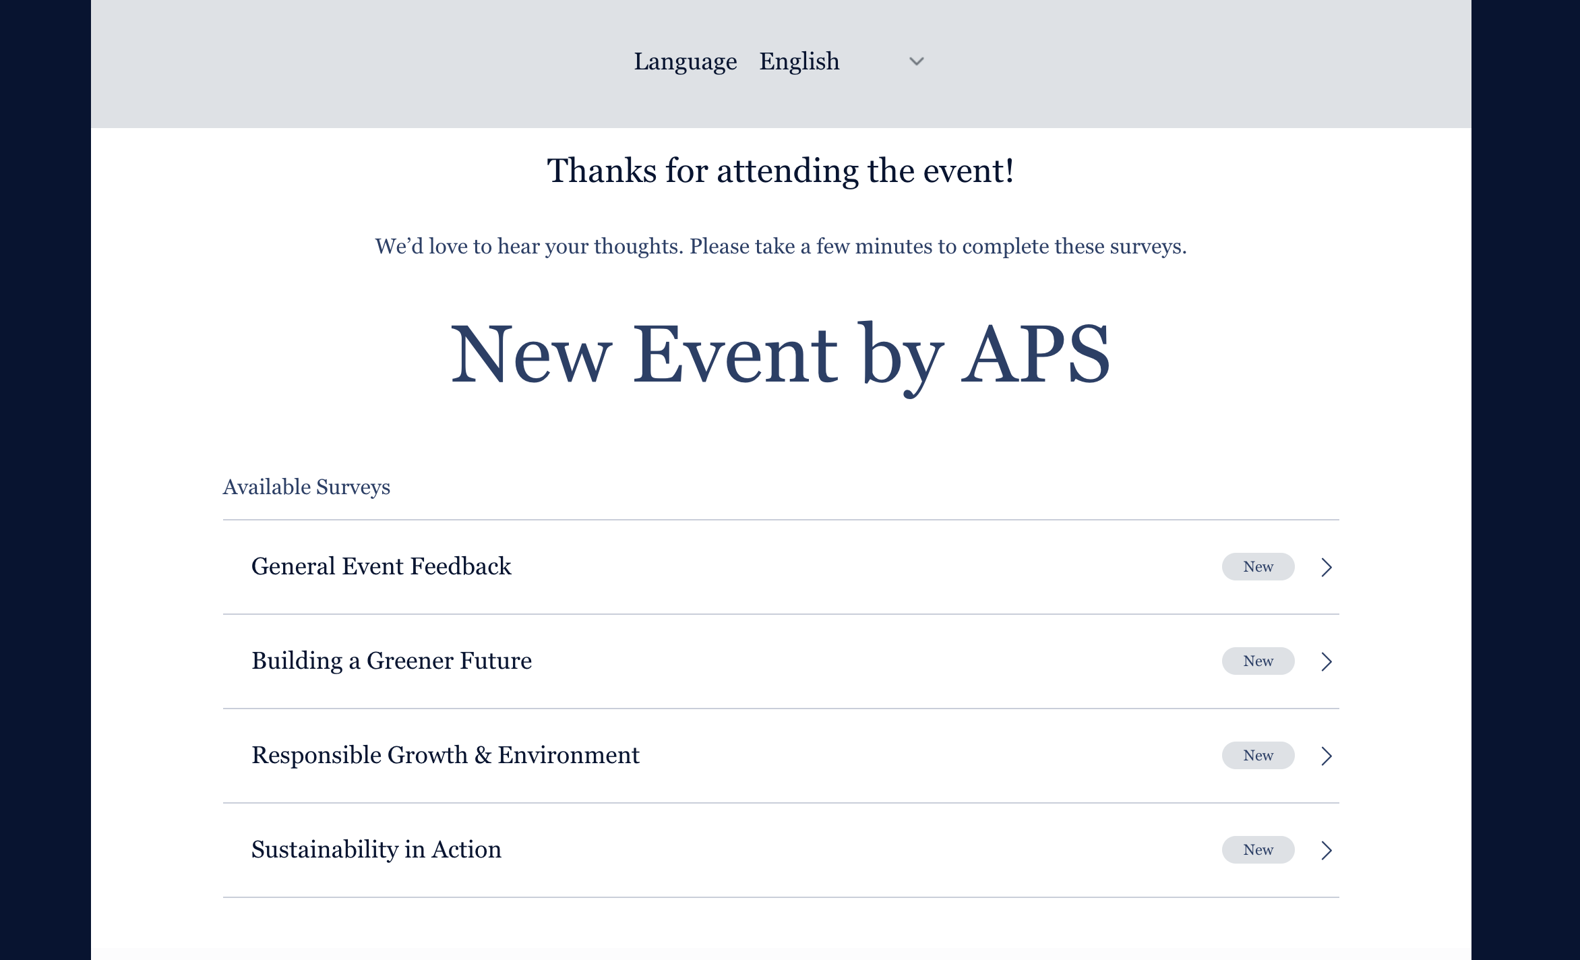
Task: Click New badge on Building a Greener Future
Action: 1258,661
